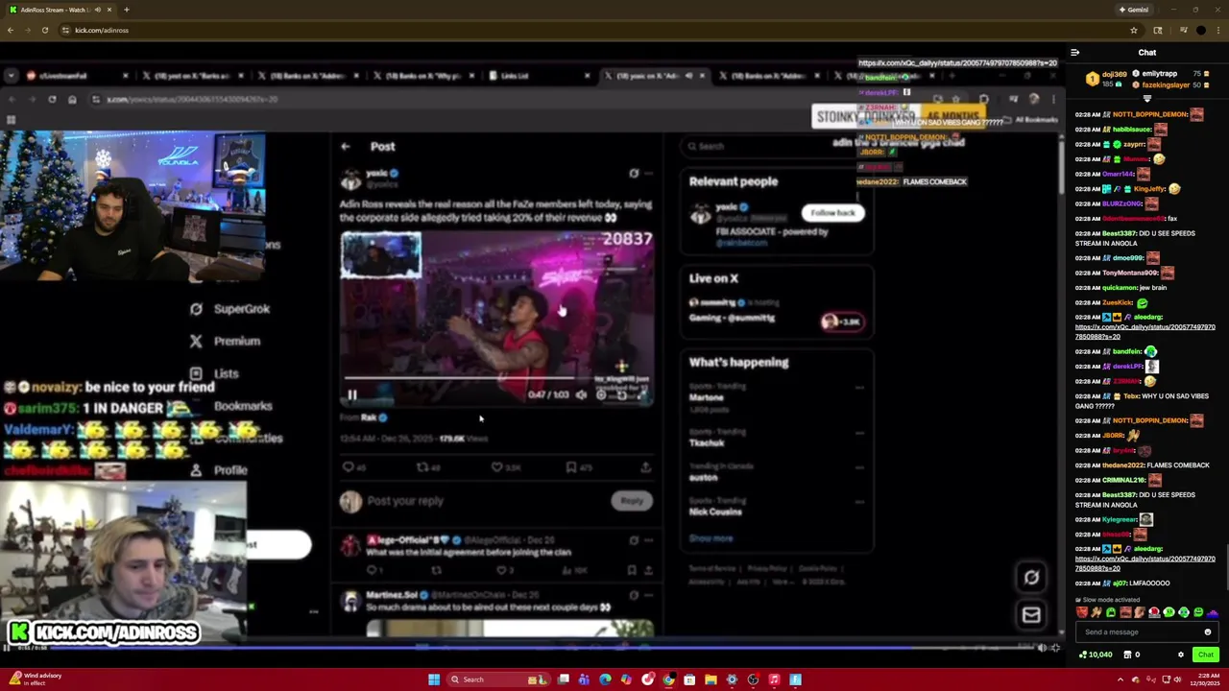Open the Wind advisory weather widget

[35, 679]
